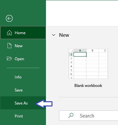Click the open folder icon beside Open
118x125 pixels.
pyautogui.click(x=9, y=59)
